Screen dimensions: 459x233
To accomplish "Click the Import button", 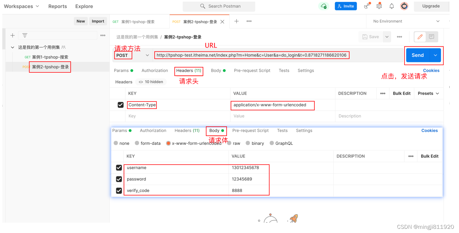I will click(x=98, y=21).
